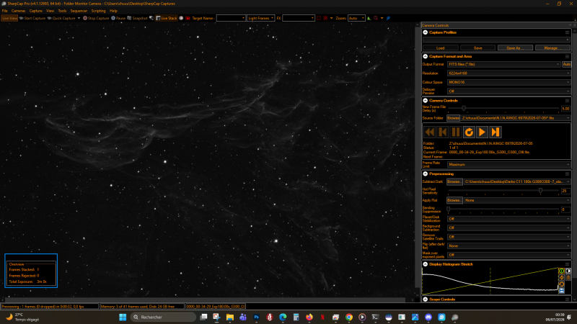The height and width of the screenshot is (324, 577).
Task: Open the Output Format dropdown
Action: coord(503,64)
